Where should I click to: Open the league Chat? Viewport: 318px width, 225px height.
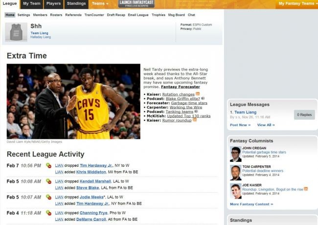[191, 15]
